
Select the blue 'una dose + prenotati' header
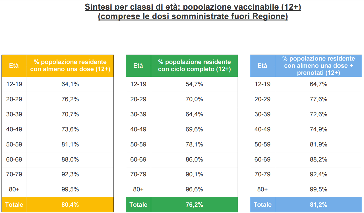318,66
